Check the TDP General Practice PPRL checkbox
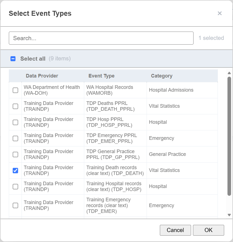The width and height of the screenshot is (233, 242). point(15,154)
